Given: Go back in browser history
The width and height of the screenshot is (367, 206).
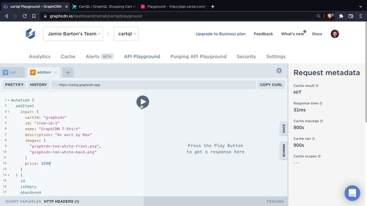Looking at the screenshot, I should coord(6,16).
